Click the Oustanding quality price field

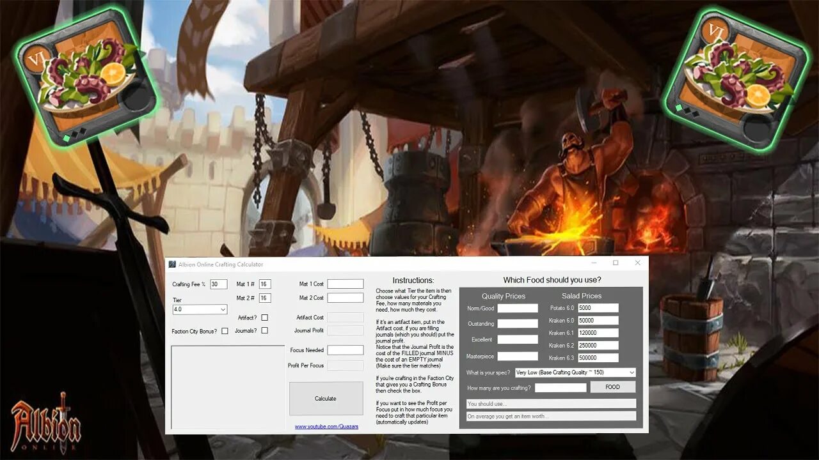(x=518, y=324)
